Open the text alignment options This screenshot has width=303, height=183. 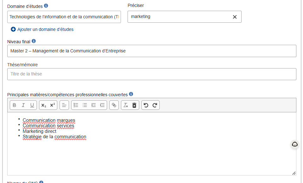(64, 105)
